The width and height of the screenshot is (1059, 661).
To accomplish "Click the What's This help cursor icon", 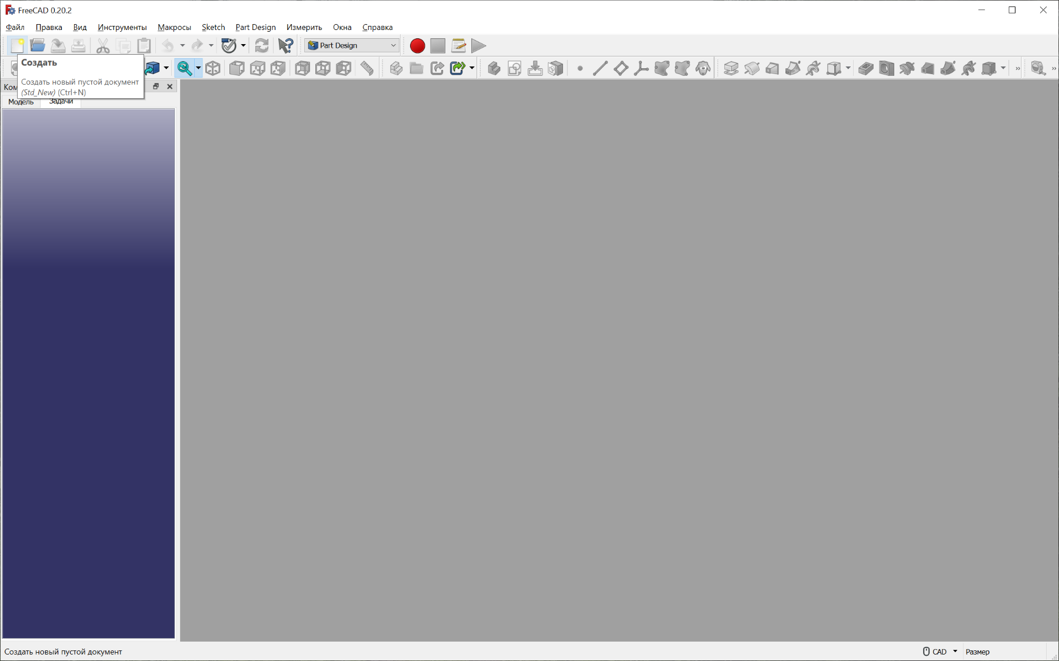I will coord(286,45).
